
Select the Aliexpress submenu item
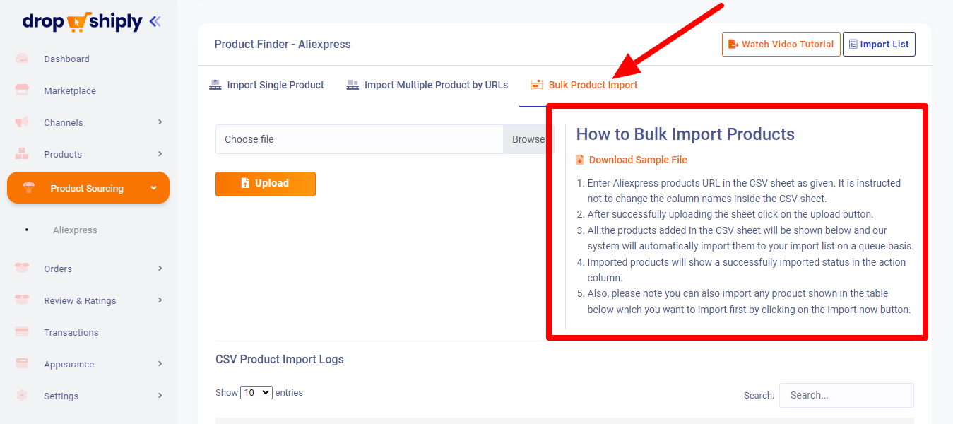coord(75,230)
